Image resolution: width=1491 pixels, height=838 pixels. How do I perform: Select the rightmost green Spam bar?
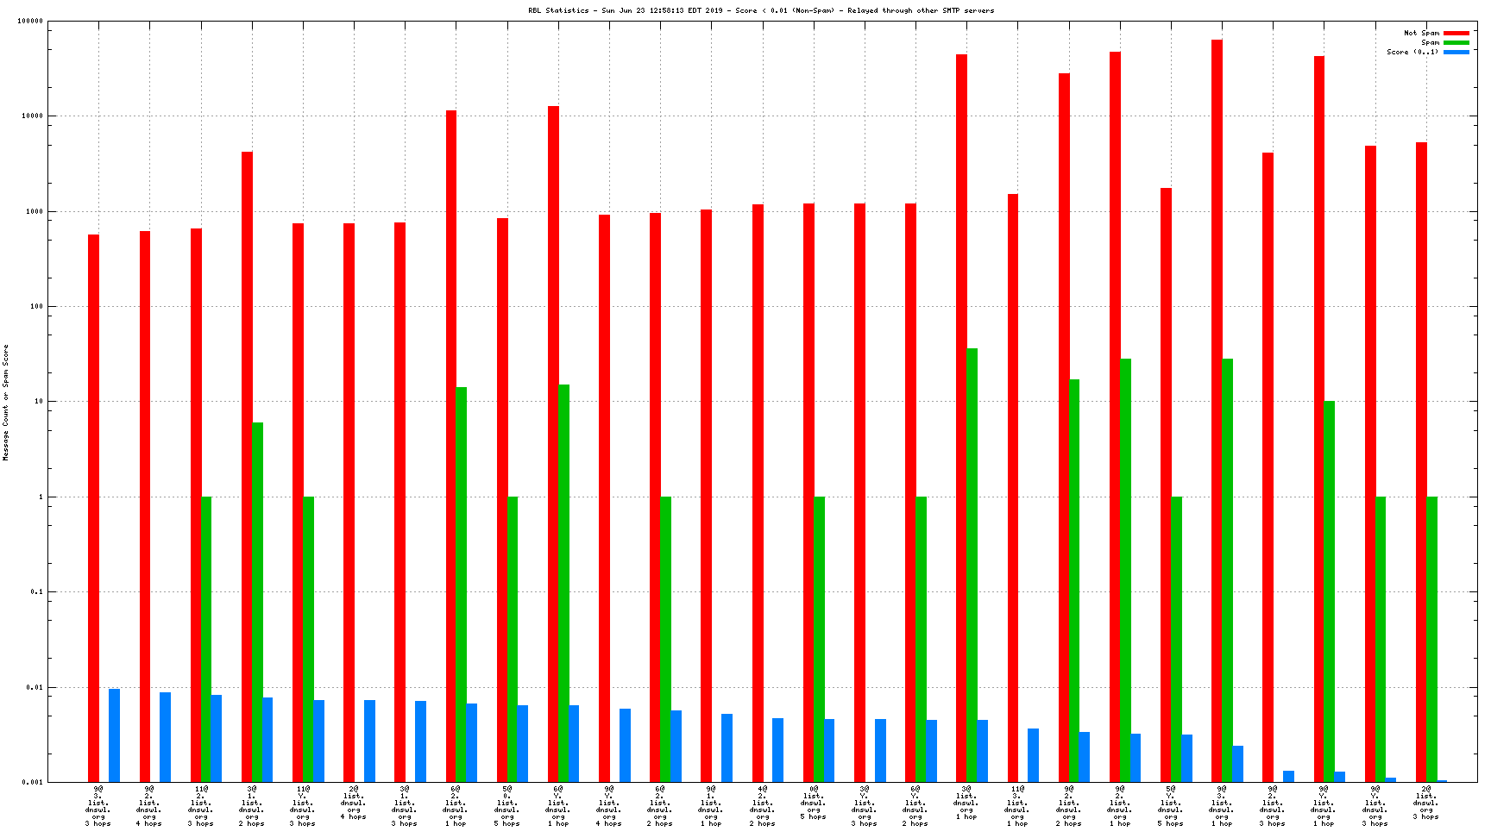1431,639
